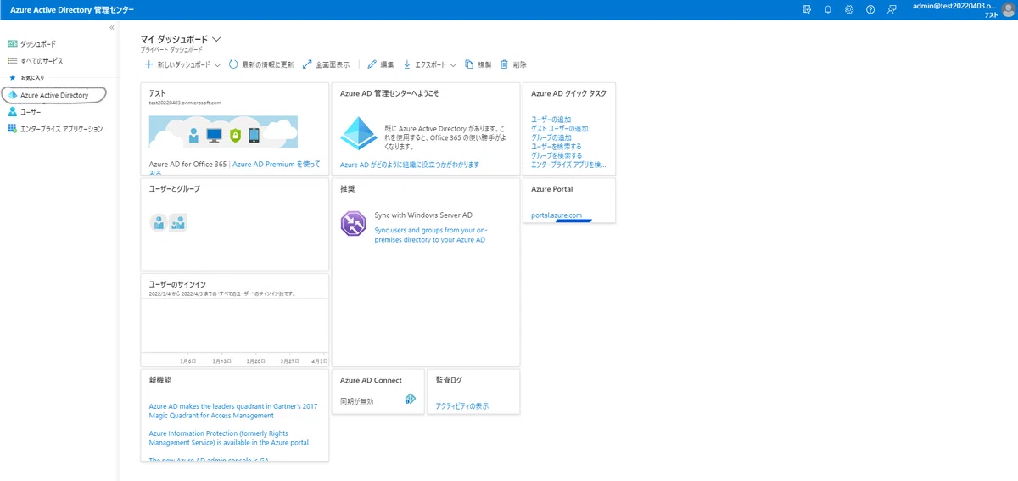
Task: Select Azure Active Directory in sidebar favorites
Action: pos(54,95)
